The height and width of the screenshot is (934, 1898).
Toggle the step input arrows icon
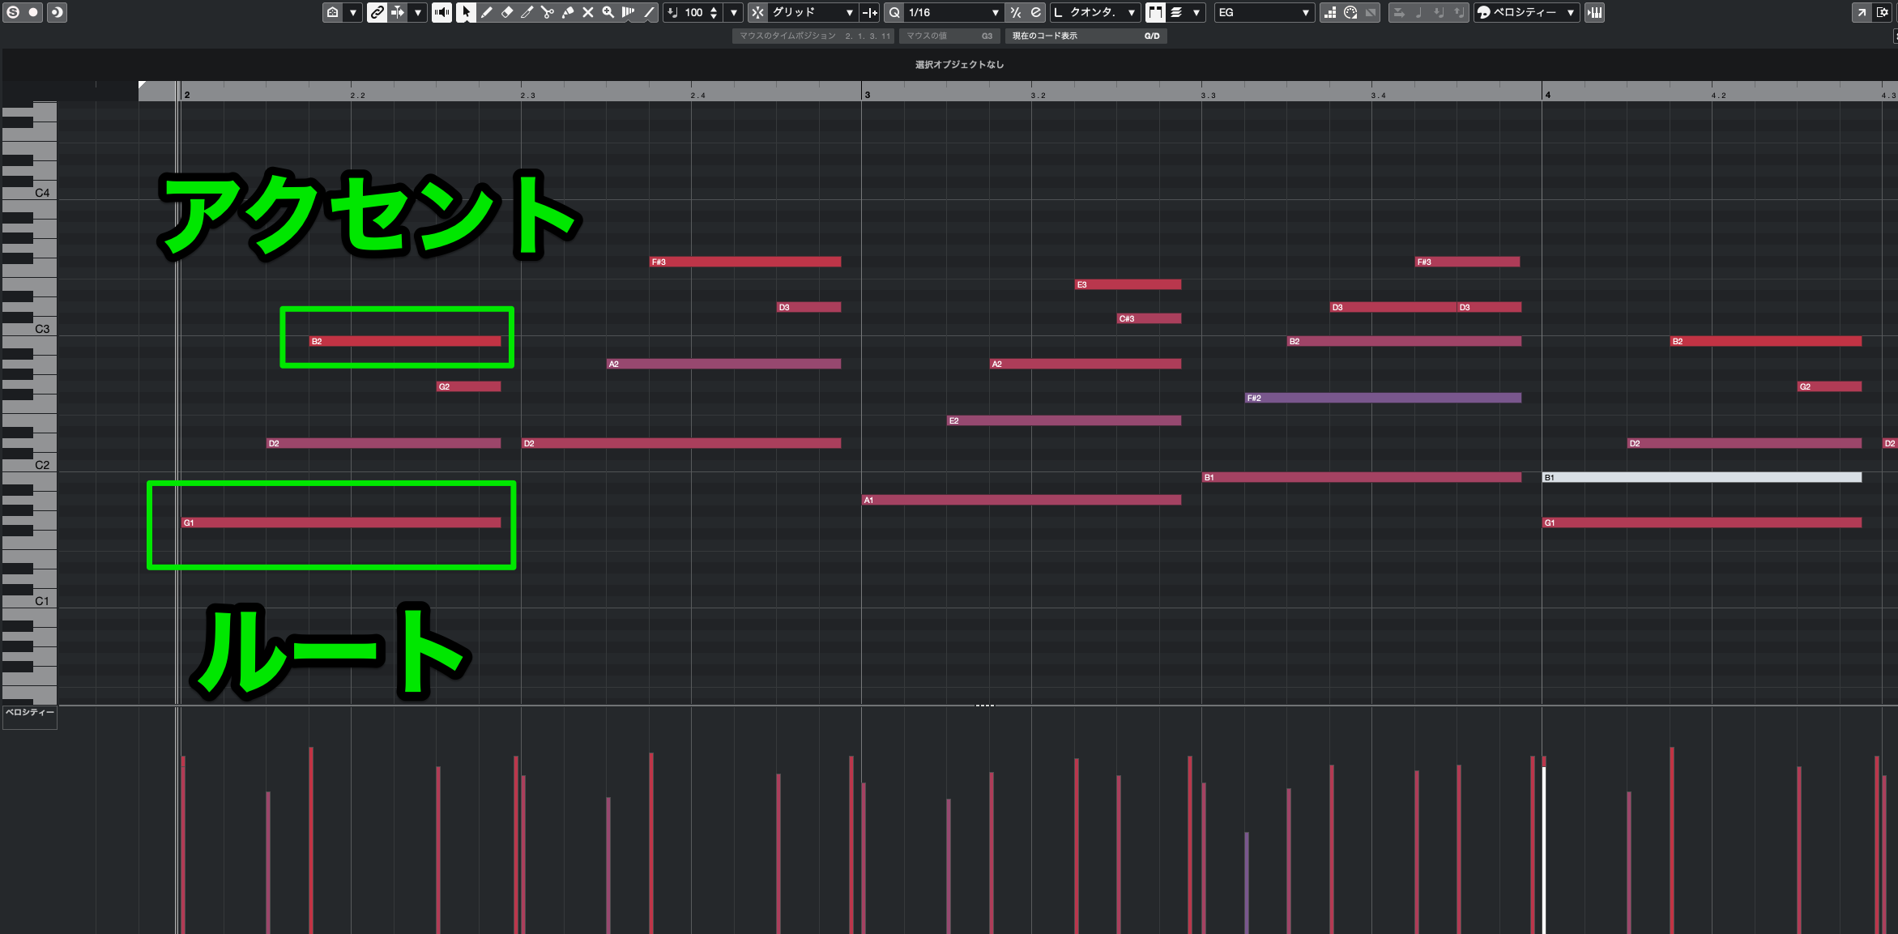[1399, 12]
